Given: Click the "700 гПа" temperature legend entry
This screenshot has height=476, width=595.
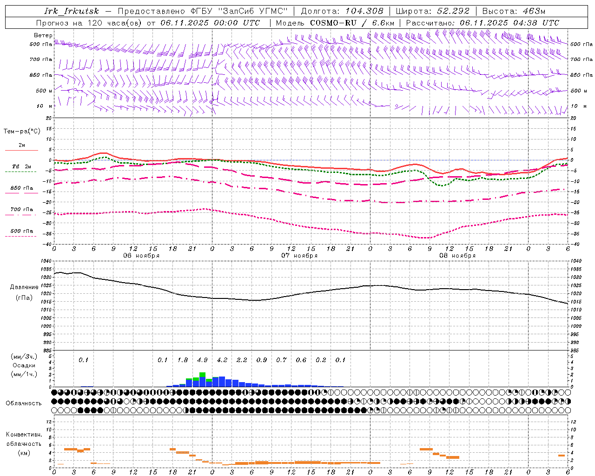Looking at the screenshot, I should (x=21, y=210).
